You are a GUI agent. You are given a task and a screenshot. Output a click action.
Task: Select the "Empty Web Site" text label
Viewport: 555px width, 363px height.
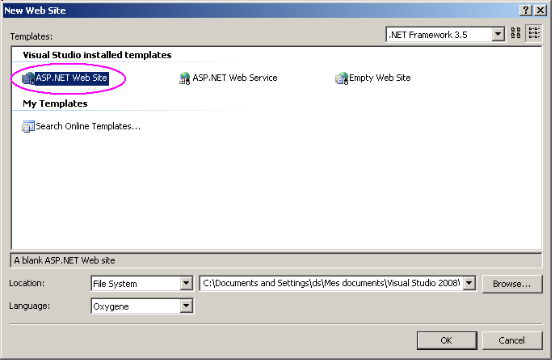(380, 78)
